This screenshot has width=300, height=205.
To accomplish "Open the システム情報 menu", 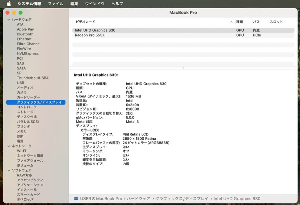I will (29, 4).
